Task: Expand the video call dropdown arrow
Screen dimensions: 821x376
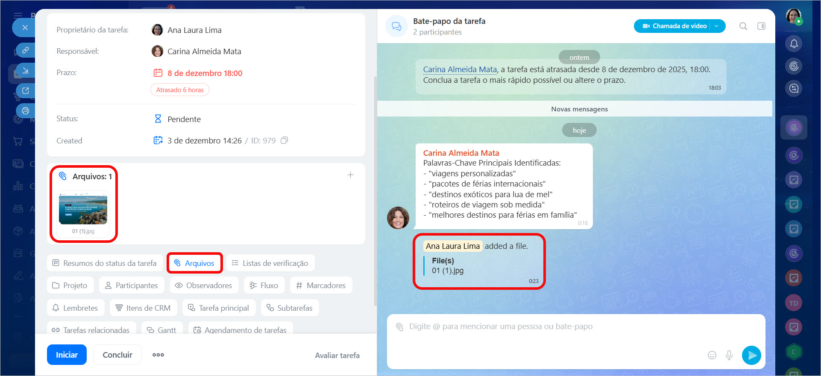Action: (x=717, y=26)
